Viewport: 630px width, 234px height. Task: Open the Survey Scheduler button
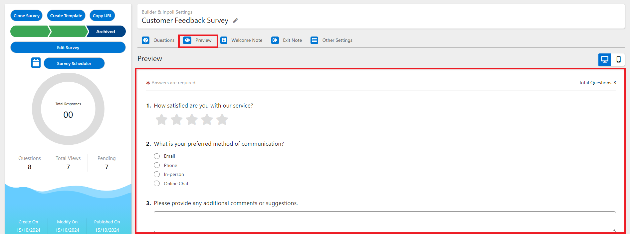[x=74, y=63]
